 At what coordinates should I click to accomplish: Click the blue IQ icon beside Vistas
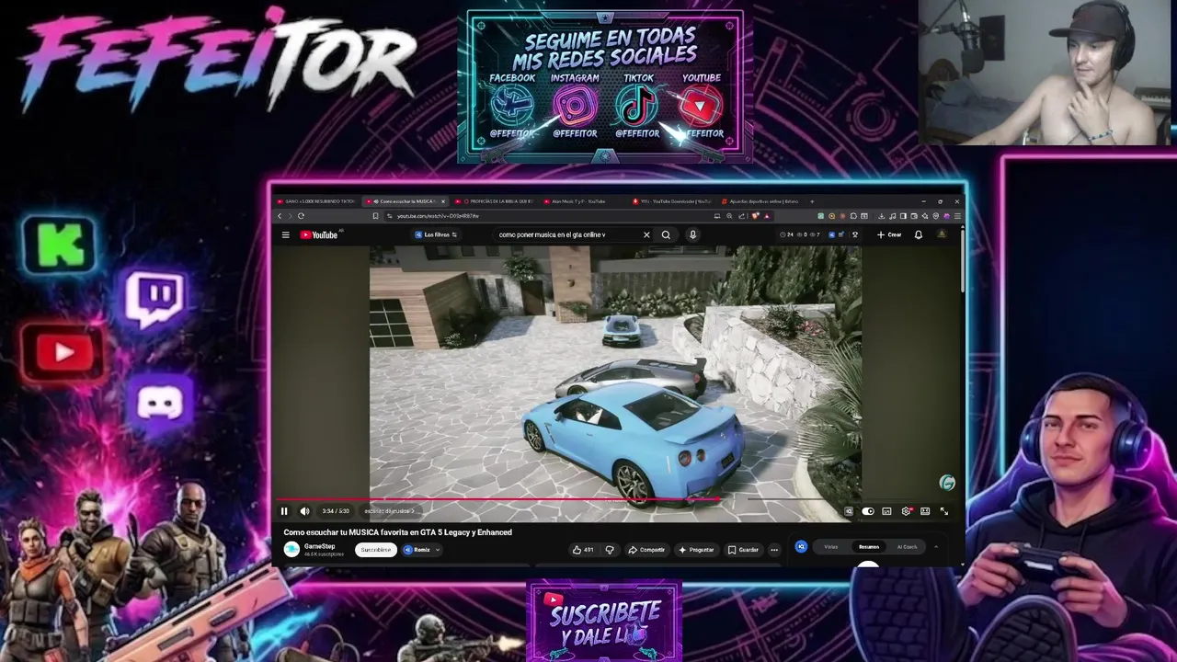[x=801, y=546]
